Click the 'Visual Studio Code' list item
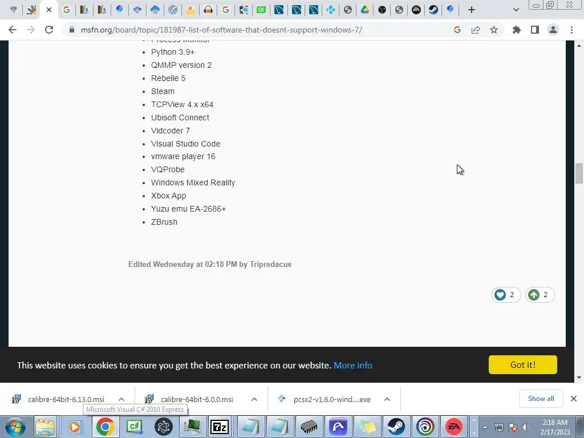This screenshot has height=438, width=584. pos(185,144)
